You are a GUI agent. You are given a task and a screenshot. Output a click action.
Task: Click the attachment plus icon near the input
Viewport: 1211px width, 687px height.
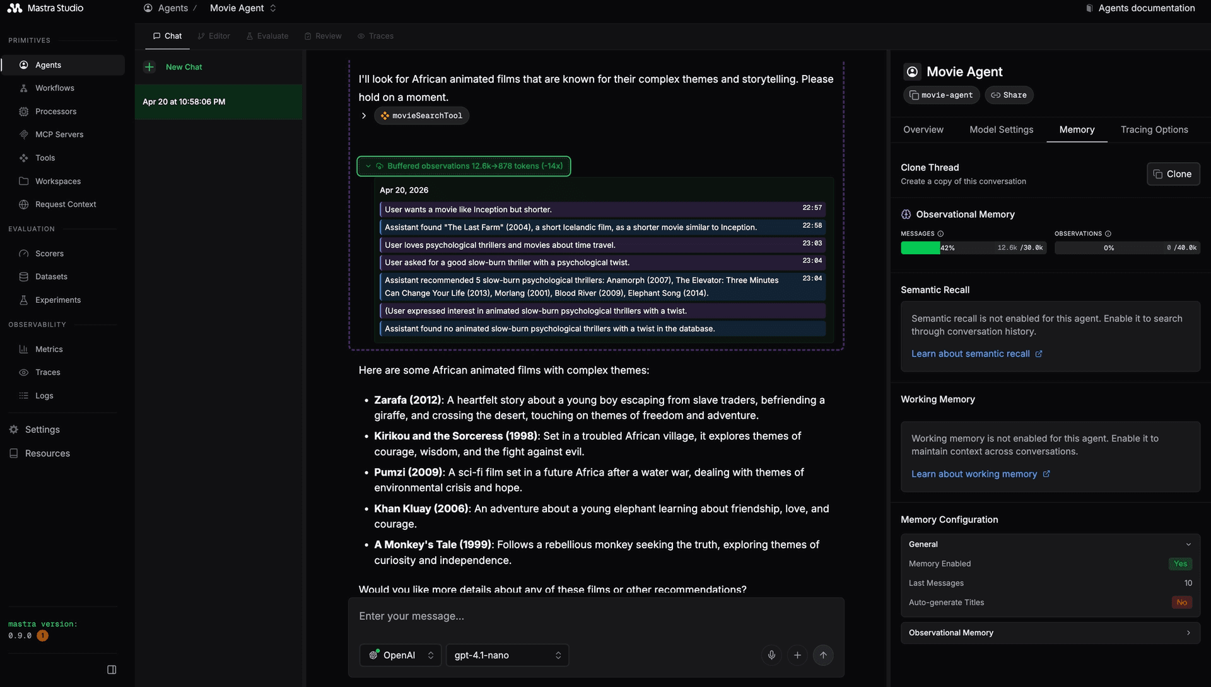[x=797, y=655]
